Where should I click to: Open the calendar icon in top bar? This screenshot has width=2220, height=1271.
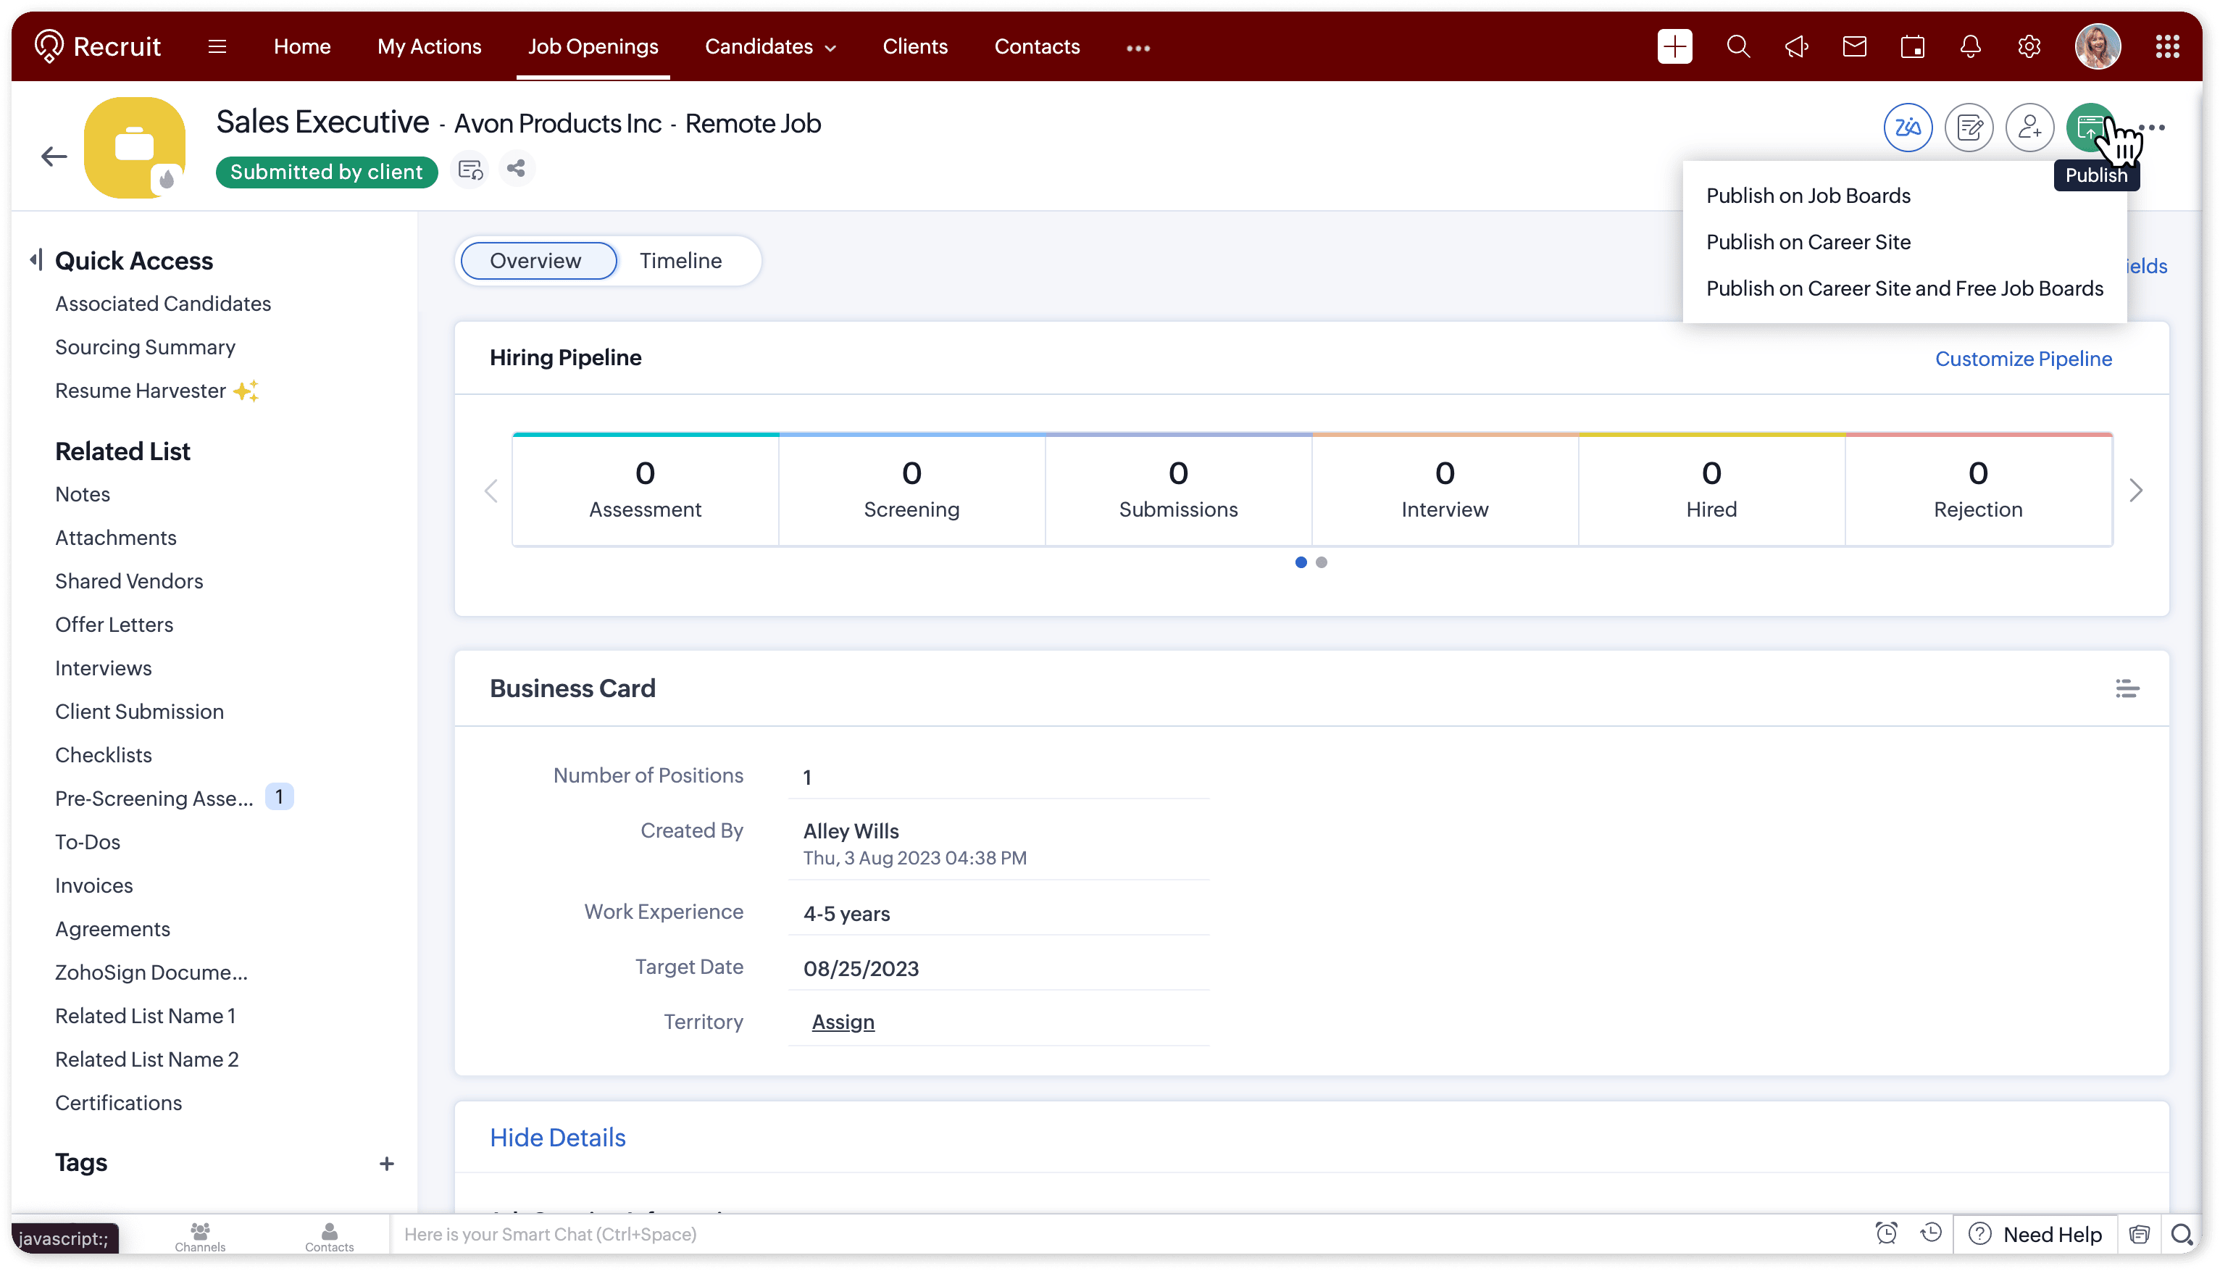pos(1912,47)
